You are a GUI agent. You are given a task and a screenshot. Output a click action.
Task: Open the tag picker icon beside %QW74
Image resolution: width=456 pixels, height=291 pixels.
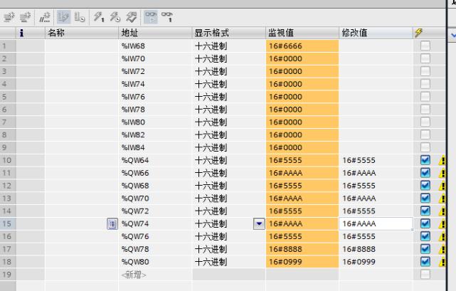point(112,224)
